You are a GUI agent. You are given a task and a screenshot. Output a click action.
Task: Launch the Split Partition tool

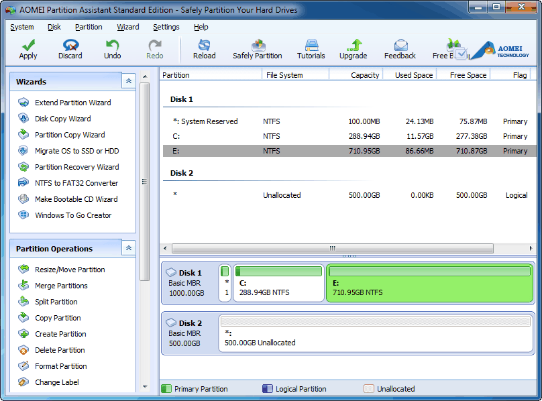point(58,301)
